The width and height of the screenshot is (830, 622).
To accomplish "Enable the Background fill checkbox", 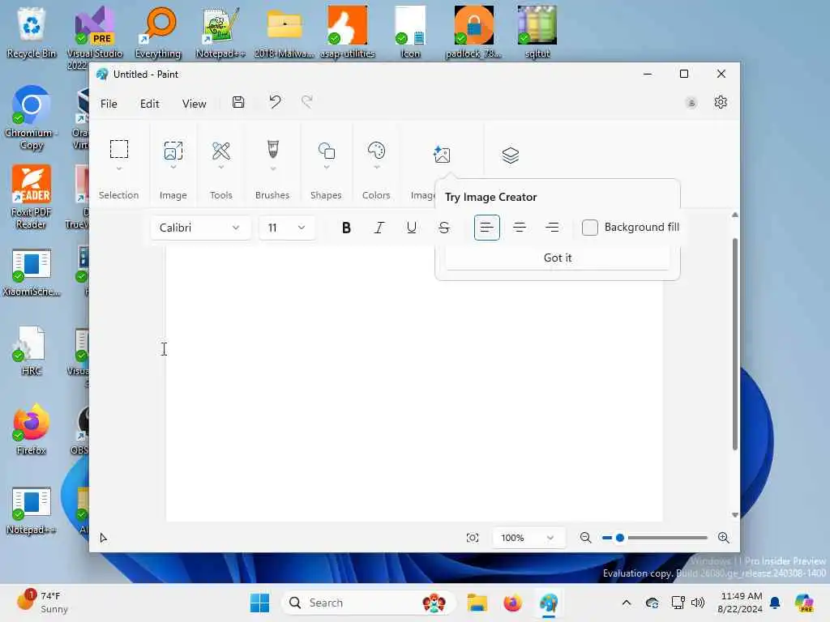I will tap(590, 228).
